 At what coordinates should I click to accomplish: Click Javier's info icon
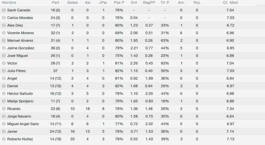coord(4,131)
